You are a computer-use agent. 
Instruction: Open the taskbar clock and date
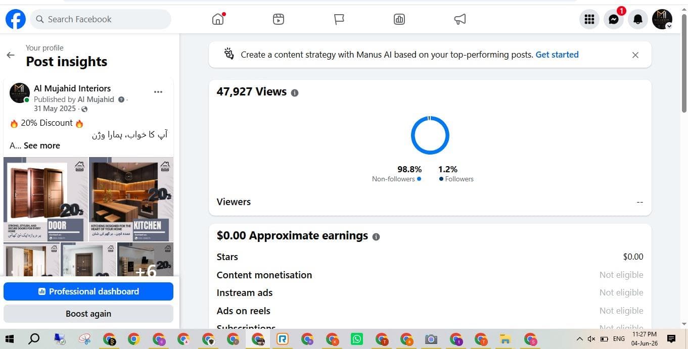click(x=644, y=339)
